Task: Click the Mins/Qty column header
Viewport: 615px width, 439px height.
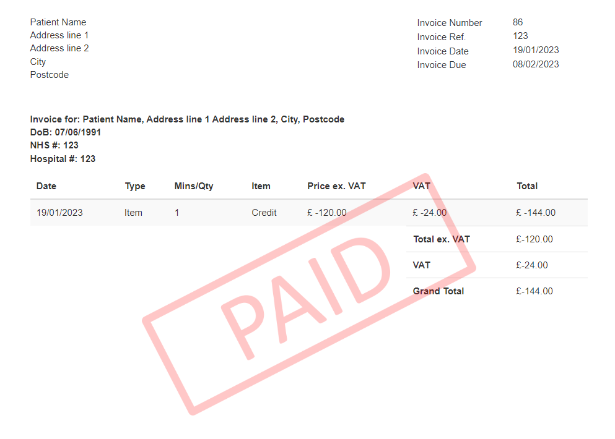Action: pyautogui.click(x=194, y=186)
